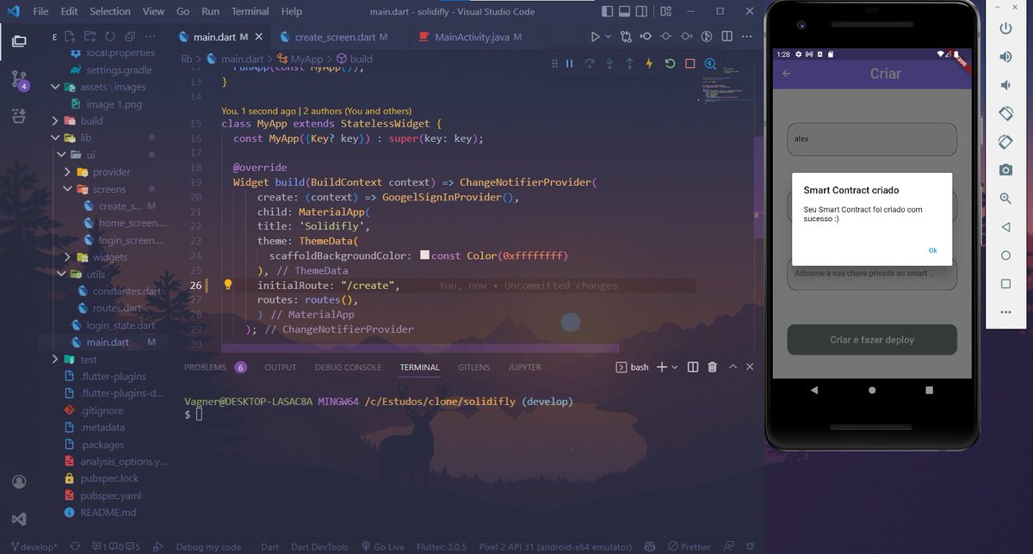
Task: Open pubspec.yaml in the file tree
Action: (x=110, y=496)
